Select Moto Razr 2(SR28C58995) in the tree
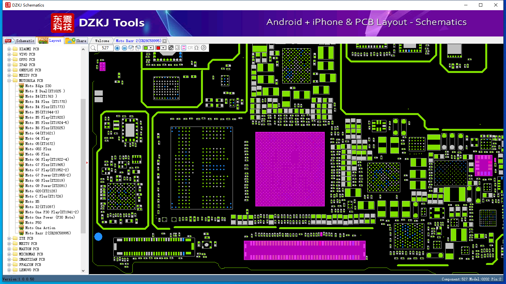Viewport: 506px width, 284px height. (48, 233)
